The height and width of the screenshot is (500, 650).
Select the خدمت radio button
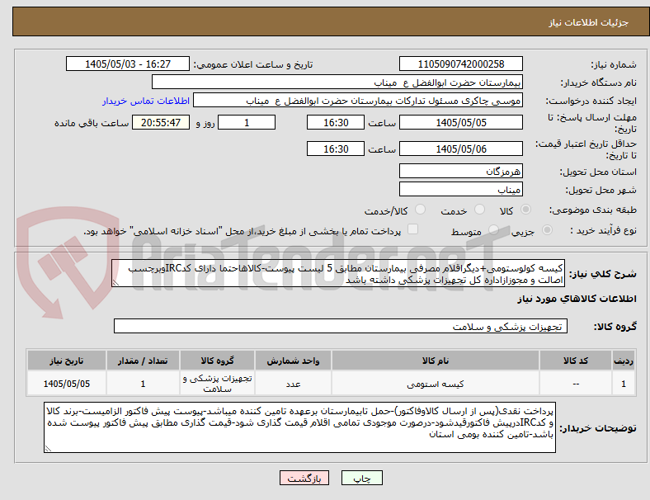coord(479,210)
